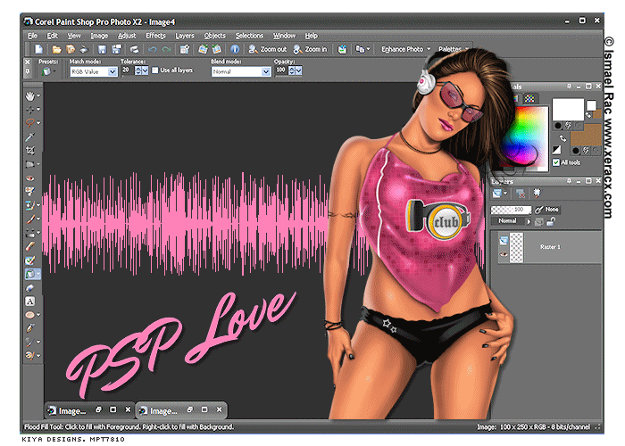Select the Crop tool
The height and width of the screenshot is (446, 625).
(x=29, y=150)
